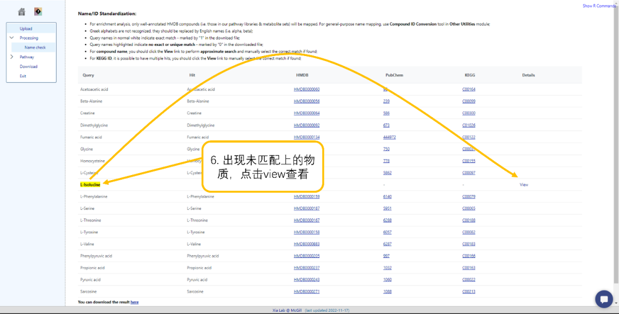Open HMDB0000159 for L-Phenylalanine
Image resolution: width=619 pixels, height=314 pixels.
pyautogui.click(x=307, y=197)
